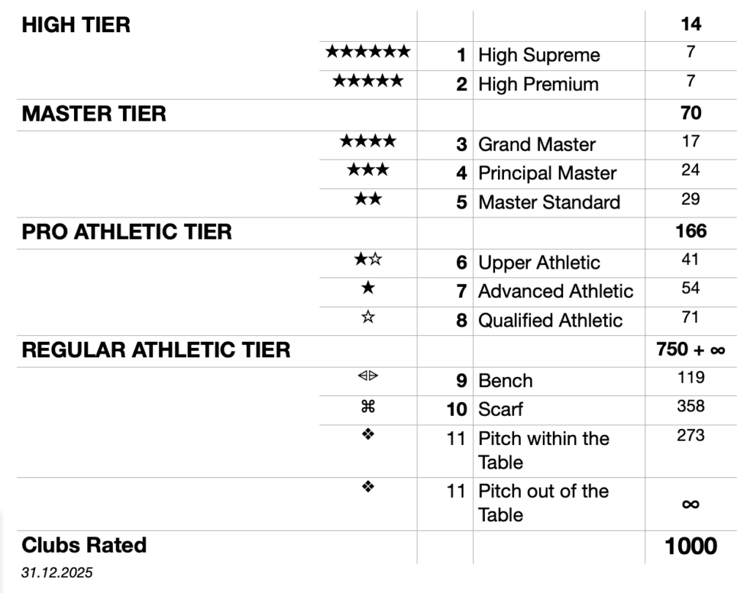Click the three-star Principal Master rating
750x593 pixels.
[x=368, y=171]
